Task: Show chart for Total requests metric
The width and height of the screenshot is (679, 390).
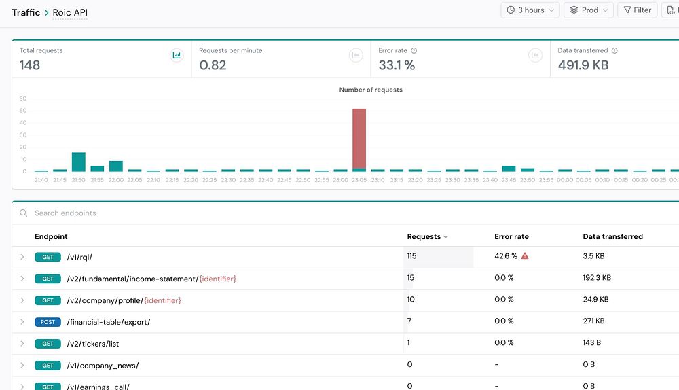Action: 177,55
